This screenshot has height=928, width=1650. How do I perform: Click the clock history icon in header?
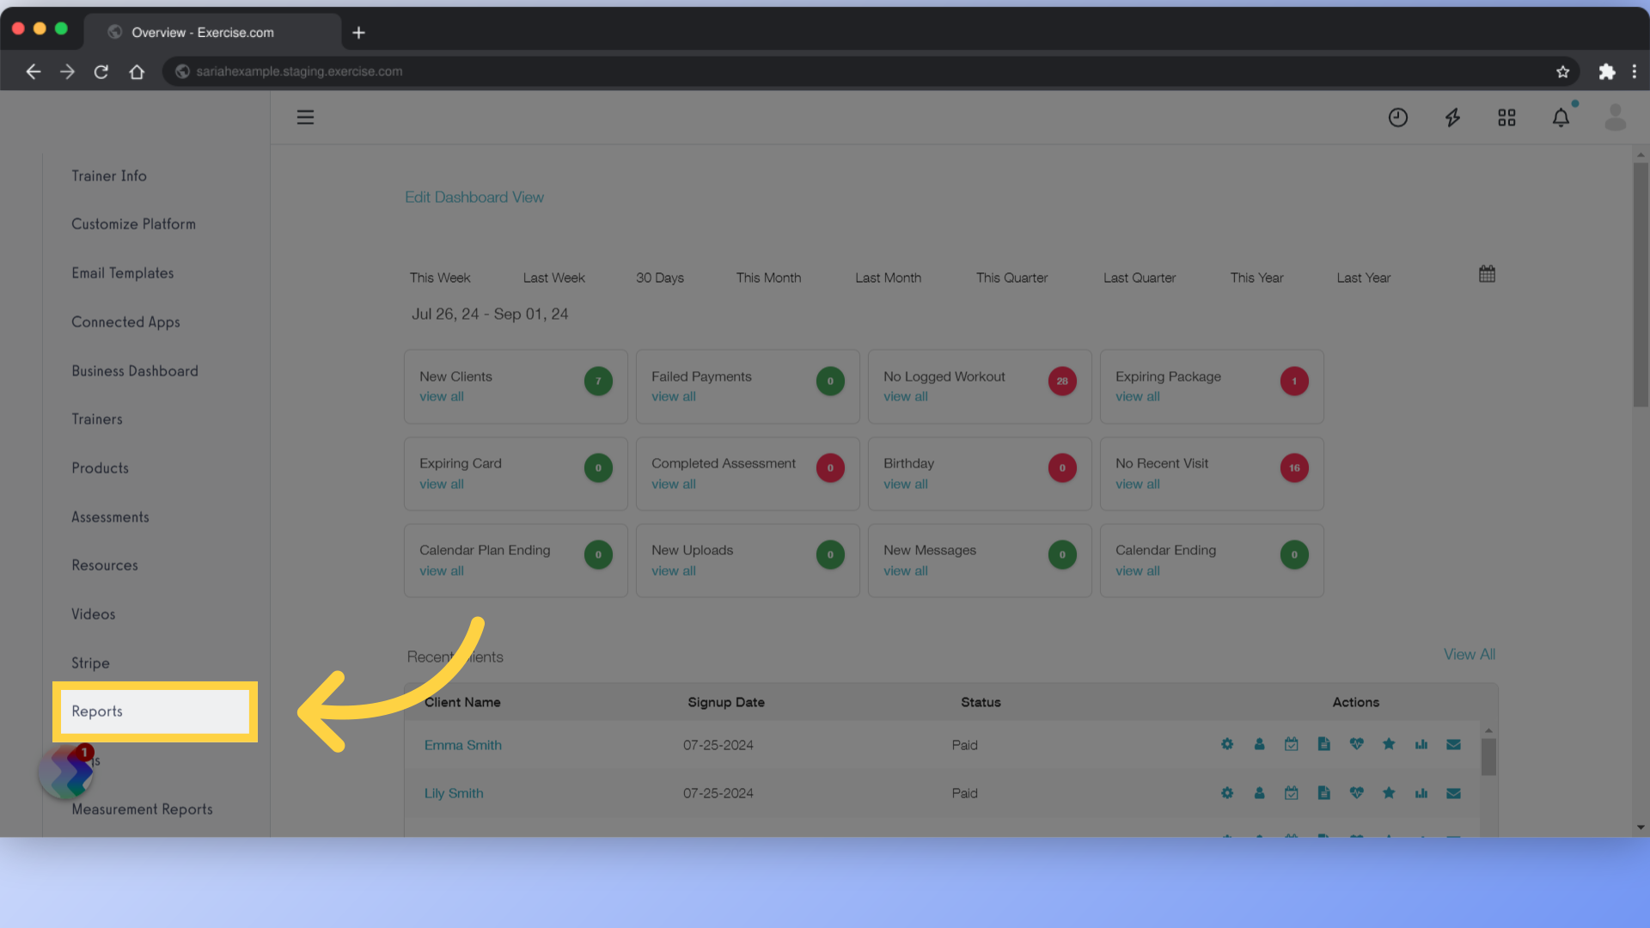tap(1398, 118)
